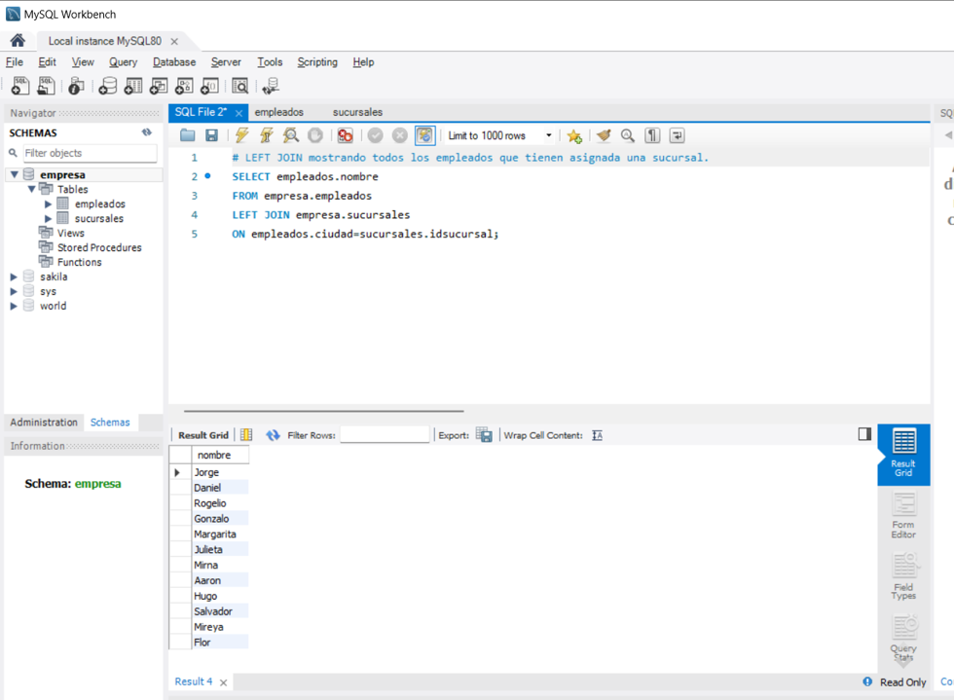
Task: Toggle autocommit mode button in editor toolbar
Action: pyautogui.click(x=424, y=135)
